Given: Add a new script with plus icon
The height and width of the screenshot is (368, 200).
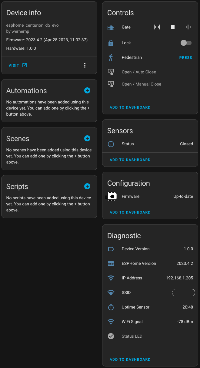Looking at the screenshot, I should [x=87, y=186].
